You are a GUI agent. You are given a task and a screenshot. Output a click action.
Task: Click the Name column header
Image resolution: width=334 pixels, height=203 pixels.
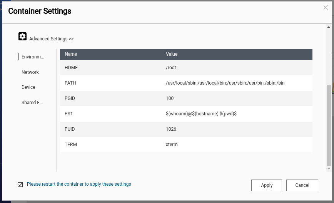[x=71, y=54]
